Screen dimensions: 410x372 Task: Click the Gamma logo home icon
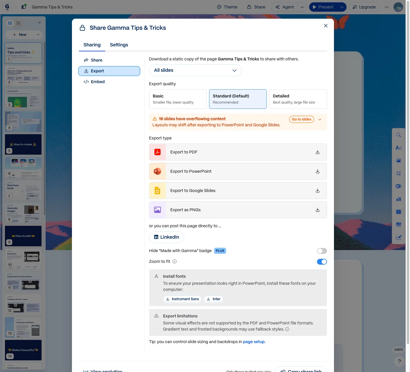[x=7, y=7]
